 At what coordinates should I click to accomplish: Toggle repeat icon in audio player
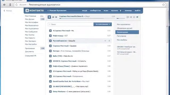pos(127,17)
